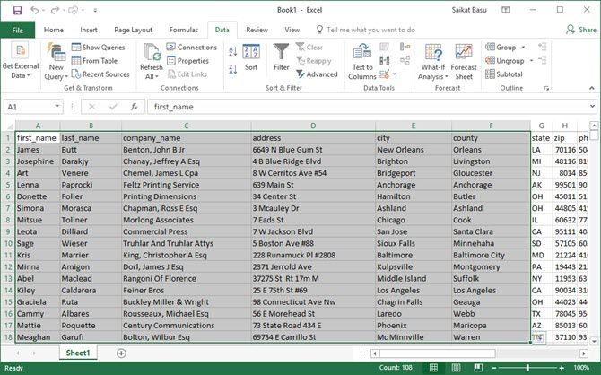Click the Redo arrow icon
This screenshot has width=601, height=375.
55,11
